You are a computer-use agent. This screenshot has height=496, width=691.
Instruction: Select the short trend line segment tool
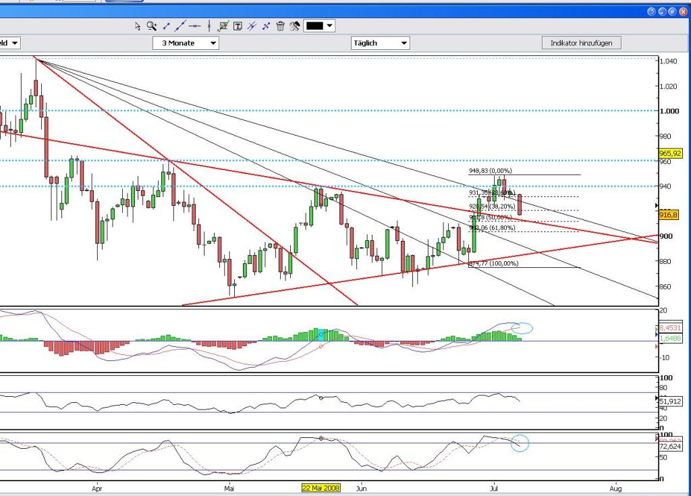(166, 26)
